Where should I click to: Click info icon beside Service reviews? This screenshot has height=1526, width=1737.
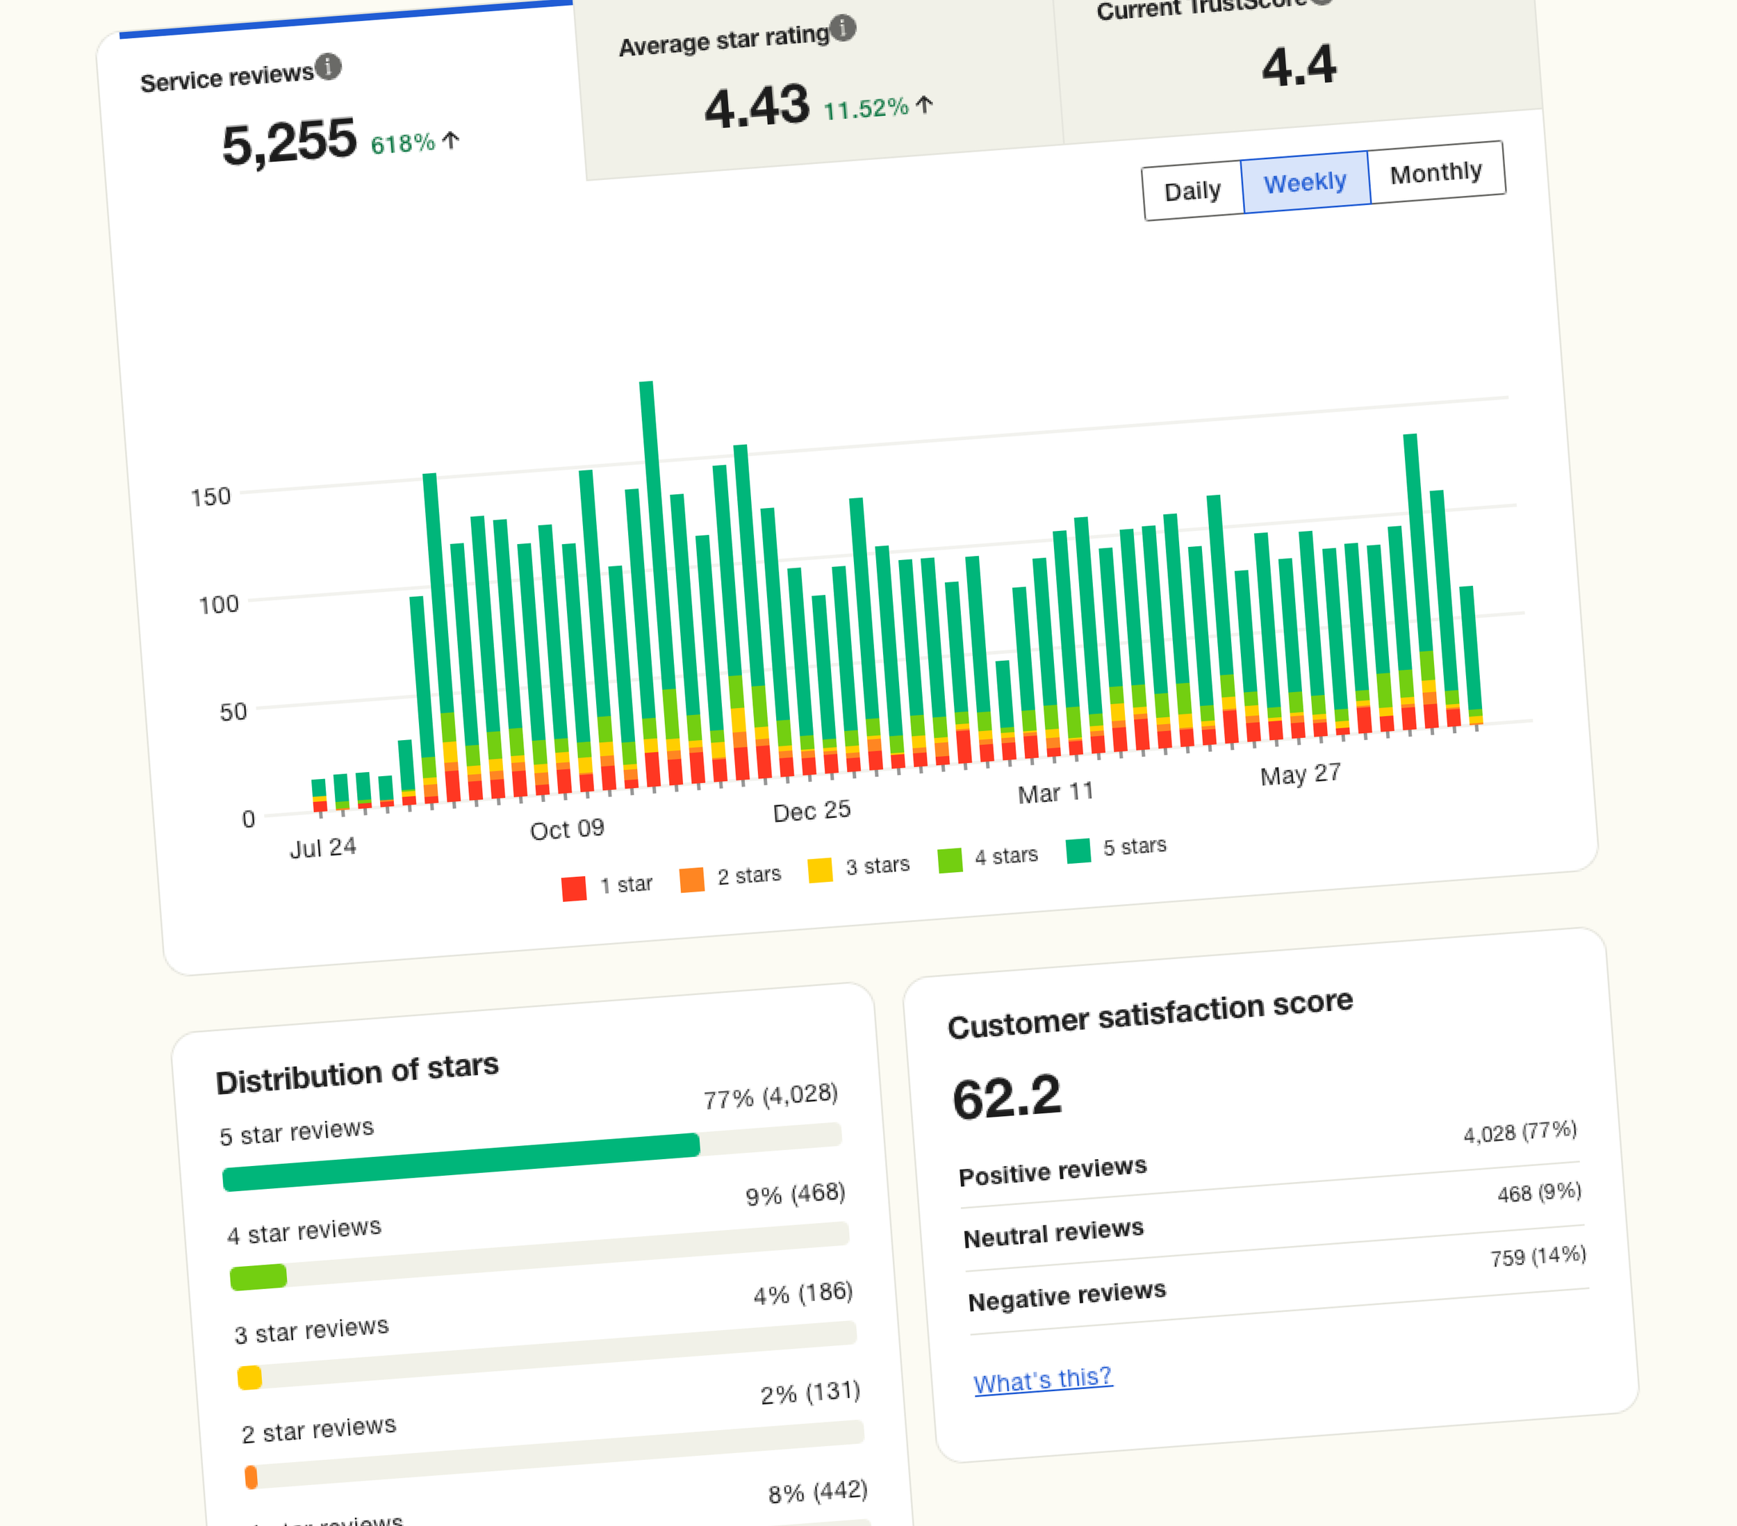[328, 66]
